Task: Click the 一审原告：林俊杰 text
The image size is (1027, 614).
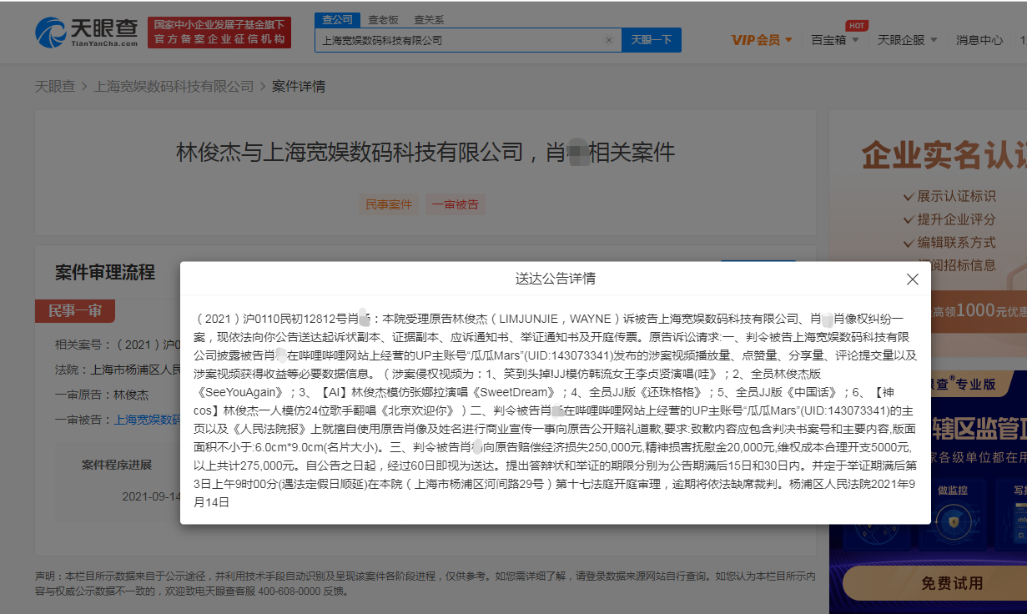Action: 102,395
